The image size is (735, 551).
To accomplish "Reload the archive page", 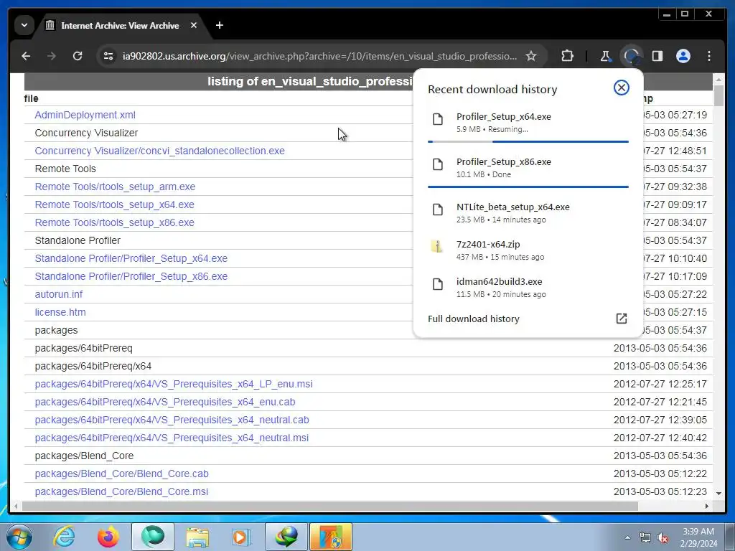I will pos(78,56).
